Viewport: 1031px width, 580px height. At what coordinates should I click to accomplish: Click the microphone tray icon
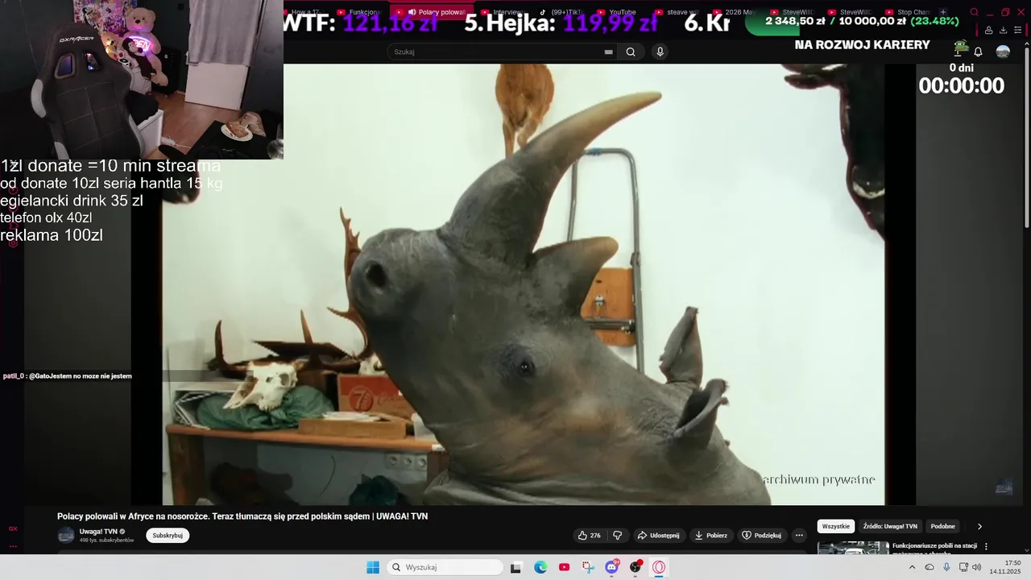pos(946,567)
